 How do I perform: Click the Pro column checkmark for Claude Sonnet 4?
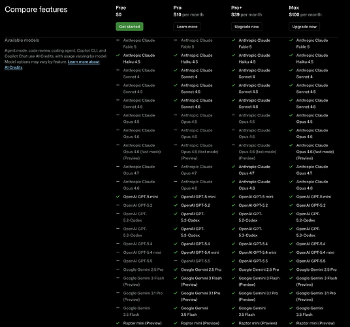tap(176, 70)
